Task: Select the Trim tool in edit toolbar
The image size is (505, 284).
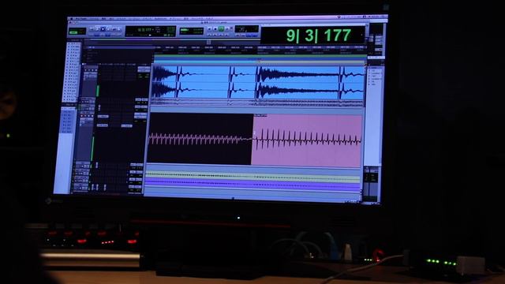Action: [97, 29]
